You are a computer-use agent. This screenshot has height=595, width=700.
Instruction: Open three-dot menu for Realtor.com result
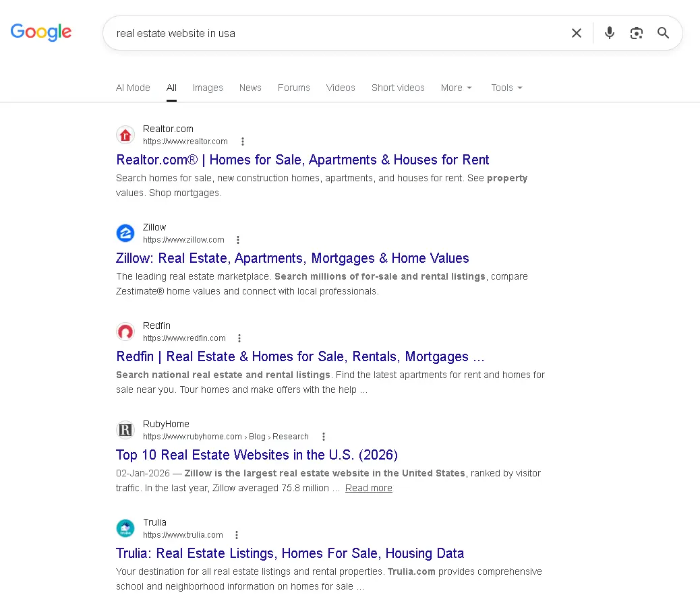coord(242,142)
